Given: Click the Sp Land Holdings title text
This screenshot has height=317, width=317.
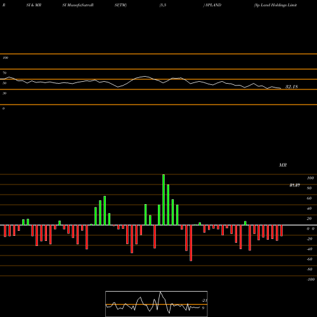Looking at the screenshot, I should (275, 5).
